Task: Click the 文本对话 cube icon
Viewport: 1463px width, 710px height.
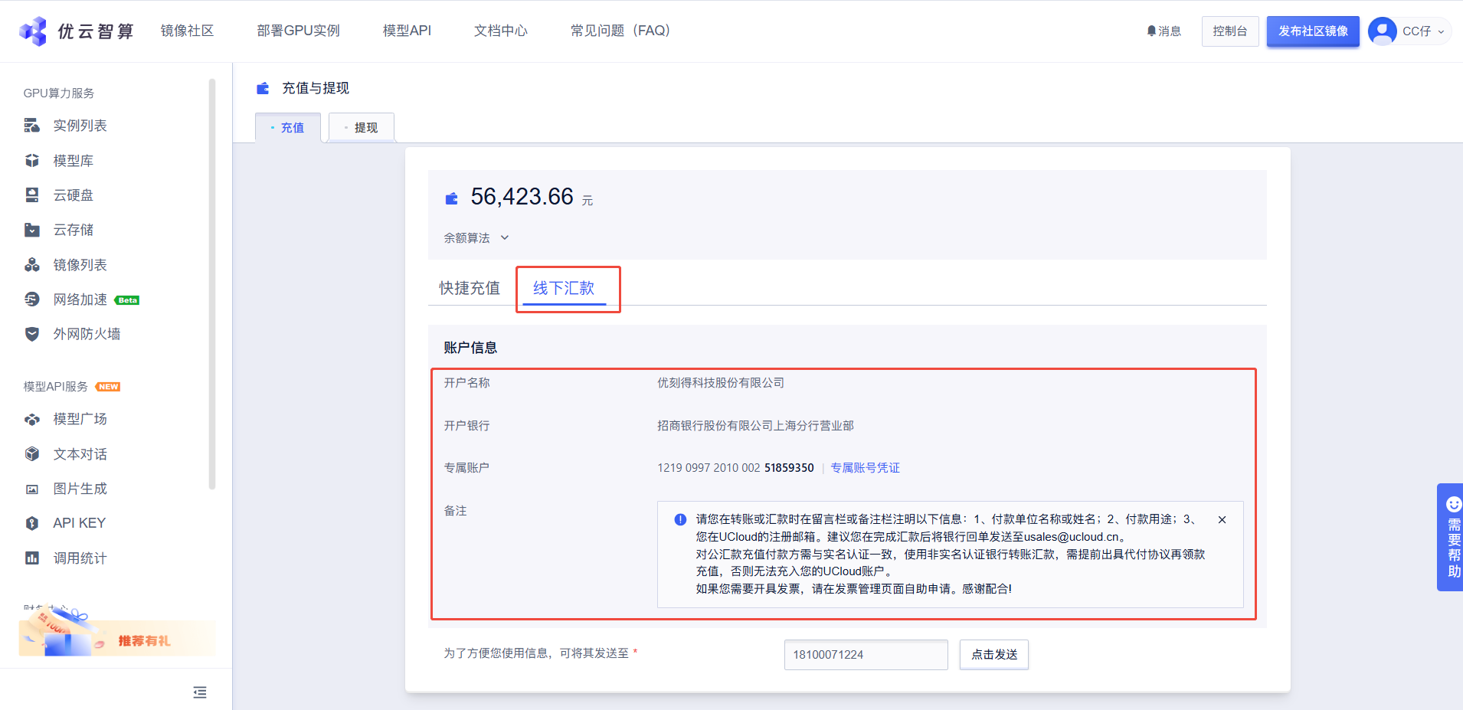Action: pyautogui.click(x=32, y=454)
